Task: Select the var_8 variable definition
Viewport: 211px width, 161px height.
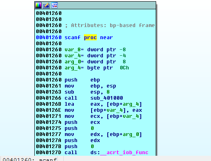Action: [x=95, y=50]
